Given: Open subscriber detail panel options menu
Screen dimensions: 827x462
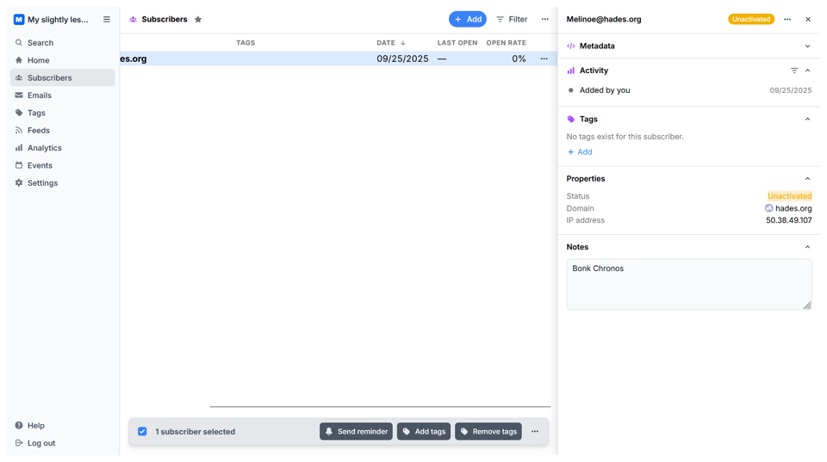Looking at the screenshot, I should pyautogui.click(x=787, y=19).
